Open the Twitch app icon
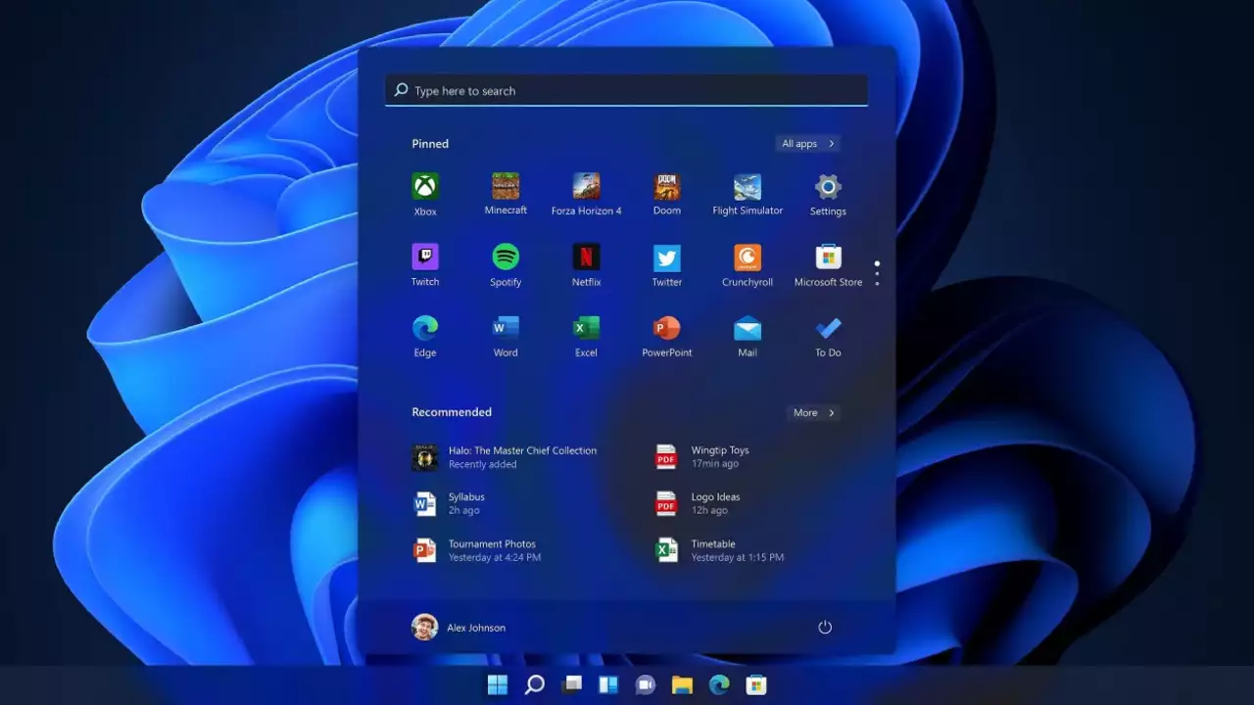This screenshot has height=705, width=1254. pyautogui.click(x=425, y=258)
